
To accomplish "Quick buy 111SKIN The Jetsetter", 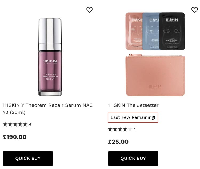I will pos(133,158).
